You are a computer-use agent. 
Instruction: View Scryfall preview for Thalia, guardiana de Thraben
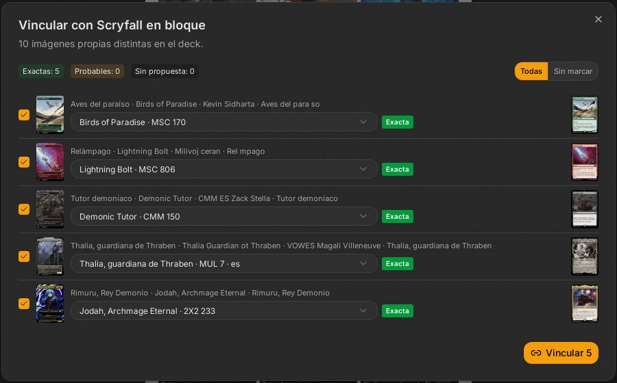(584, 256)
